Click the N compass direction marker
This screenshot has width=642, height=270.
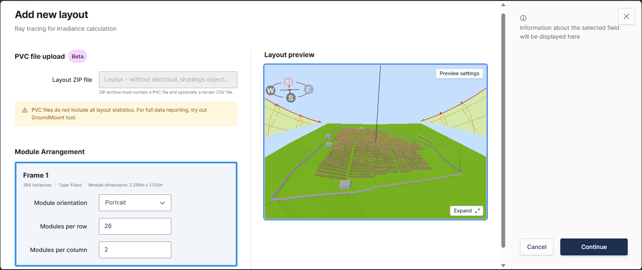(x=288, y=82)
